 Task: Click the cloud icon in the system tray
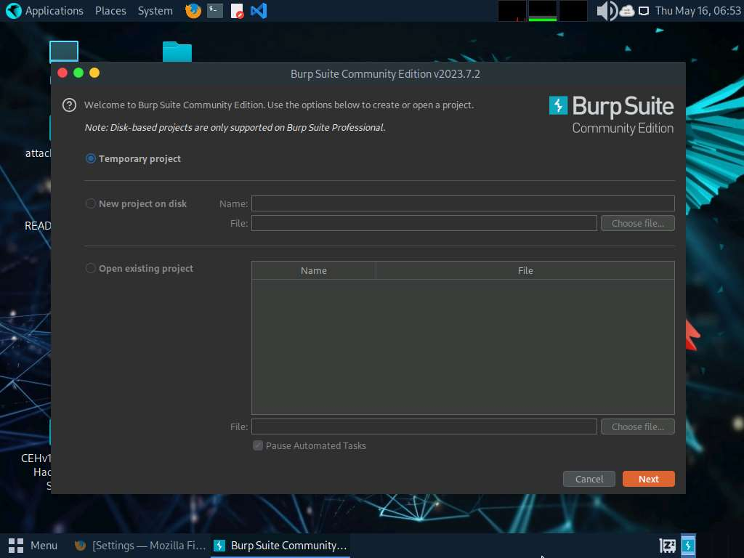click(x=626, y=11)
